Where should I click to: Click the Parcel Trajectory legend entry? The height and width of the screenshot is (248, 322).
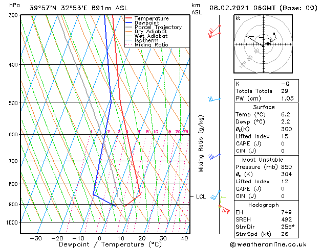154,27
